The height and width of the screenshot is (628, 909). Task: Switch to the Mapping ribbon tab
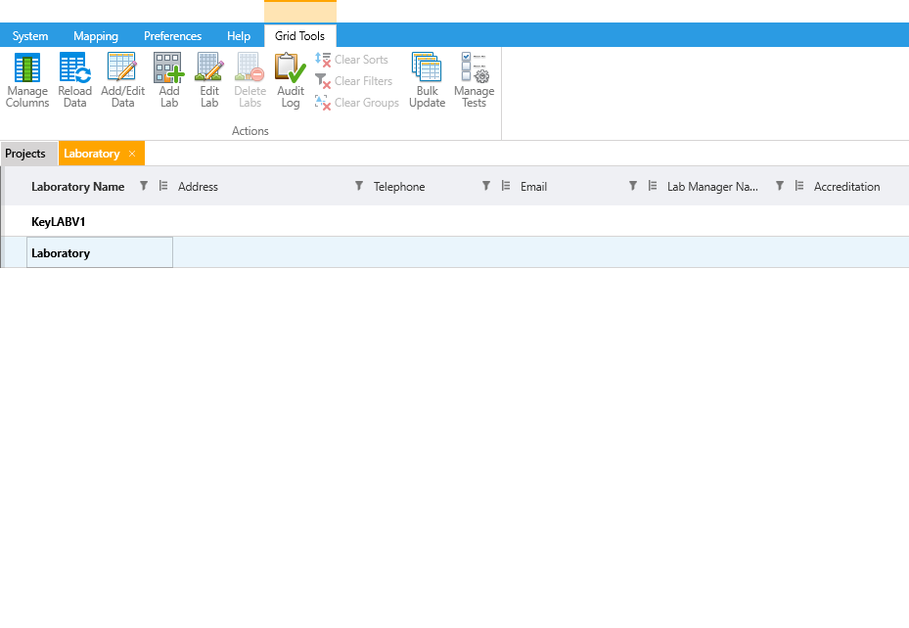[x=96, y=36]
